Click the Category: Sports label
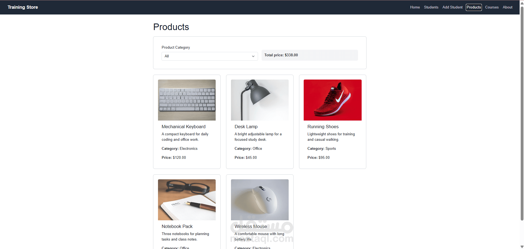The width and height of the screenshot is (524, 249). click(321, 148)
